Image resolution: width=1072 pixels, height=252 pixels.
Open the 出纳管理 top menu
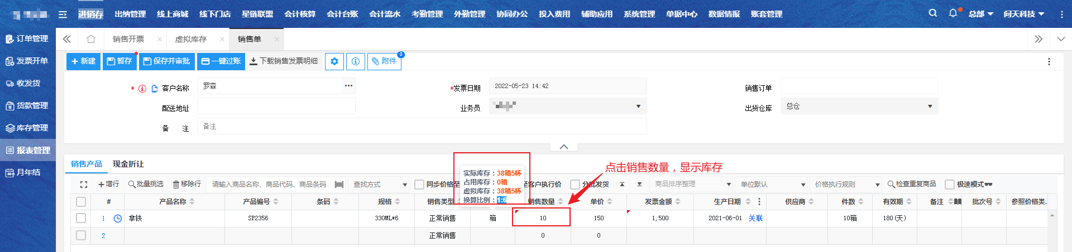pos(130,14)
